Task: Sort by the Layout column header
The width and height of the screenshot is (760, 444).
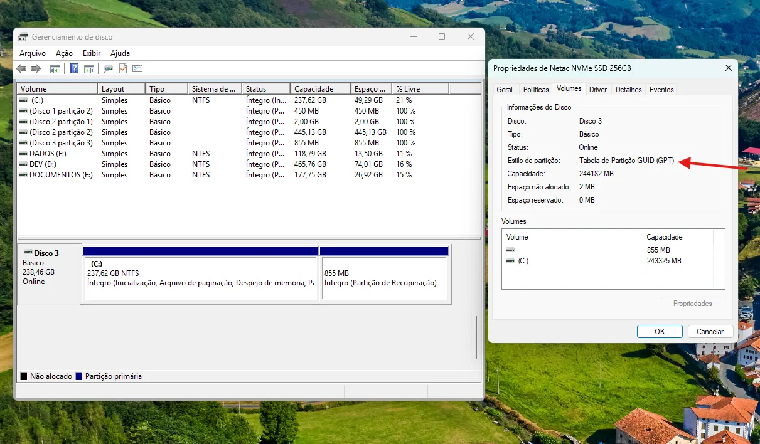Action: coord(122,89)
